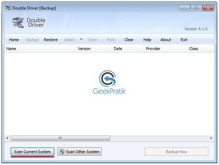The width and height of the screenshot is (219, 165).
Task: Minimize the Double Driver window
Action: [x=185, y=8]
